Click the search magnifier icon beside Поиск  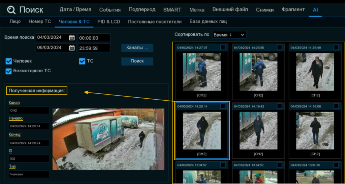coord(11,10)
